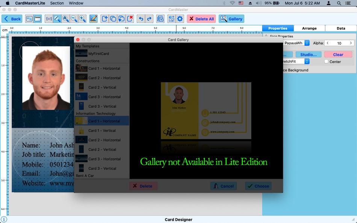Click the Job title: label on card
Viewport: 357px width, 223px height.
tap(34, 155)
